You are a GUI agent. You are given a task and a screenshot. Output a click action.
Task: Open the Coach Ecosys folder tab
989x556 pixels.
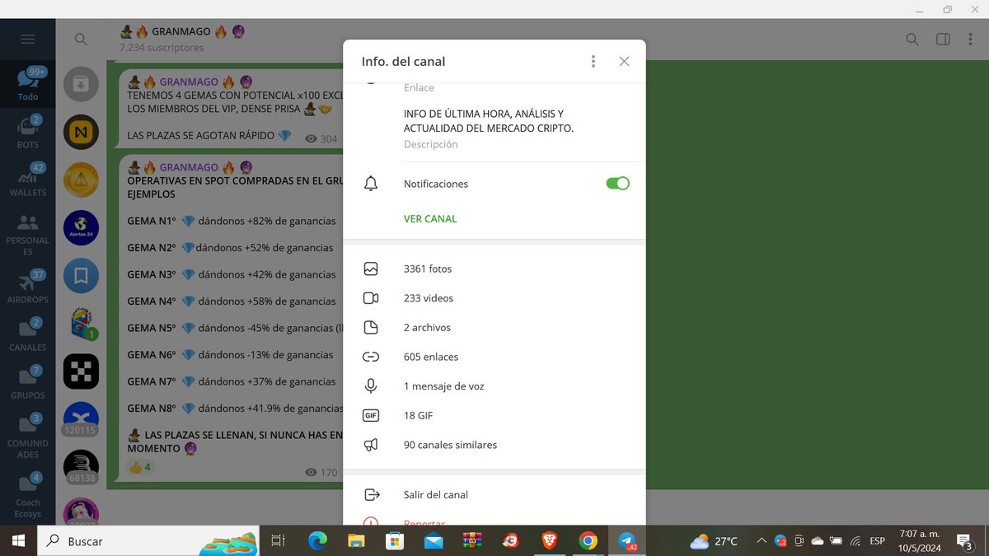pos(27,494)
